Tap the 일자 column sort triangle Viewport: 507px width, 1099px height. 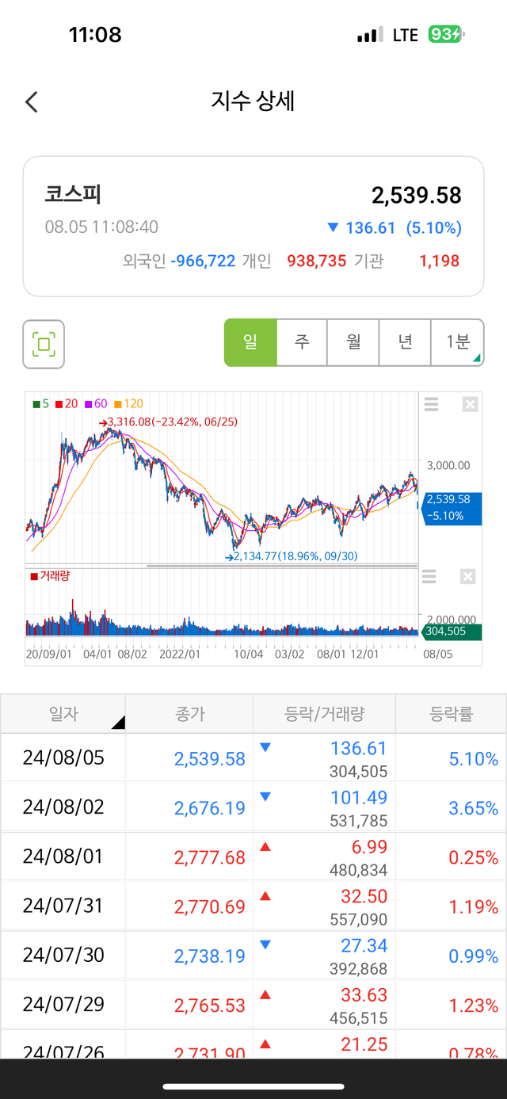pos(117,722)
